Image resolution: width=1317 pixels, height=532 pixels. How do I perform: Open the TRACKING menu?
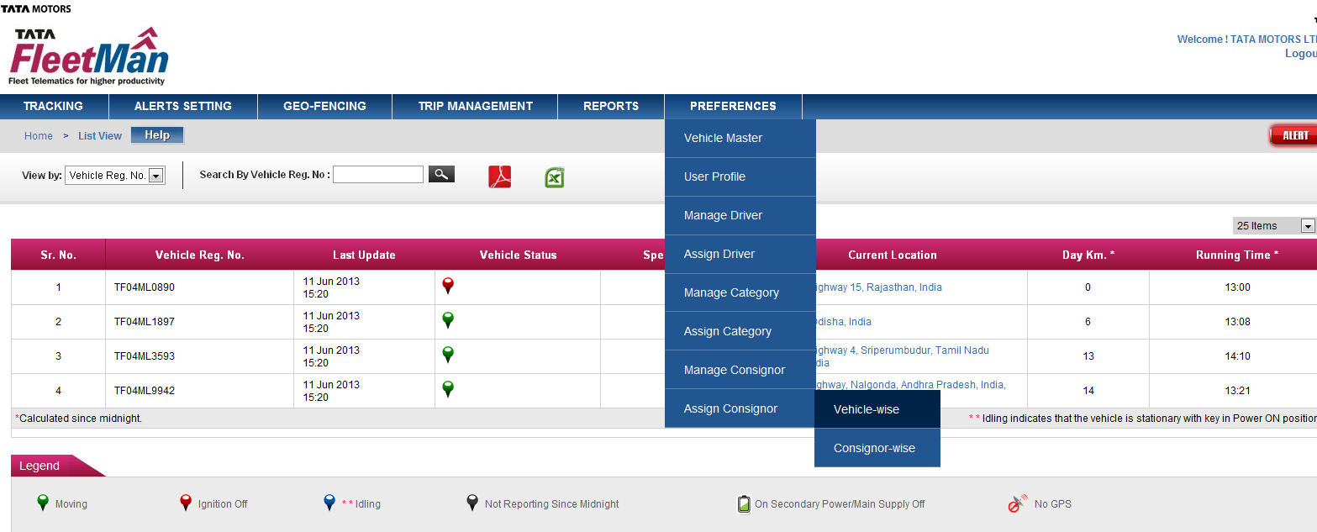tap(54, 106)
